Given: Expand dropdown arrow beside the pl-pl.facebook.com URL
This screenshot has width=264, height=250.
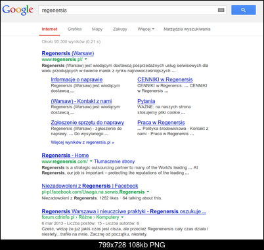Looking at the screenshot, I should 148,192.
